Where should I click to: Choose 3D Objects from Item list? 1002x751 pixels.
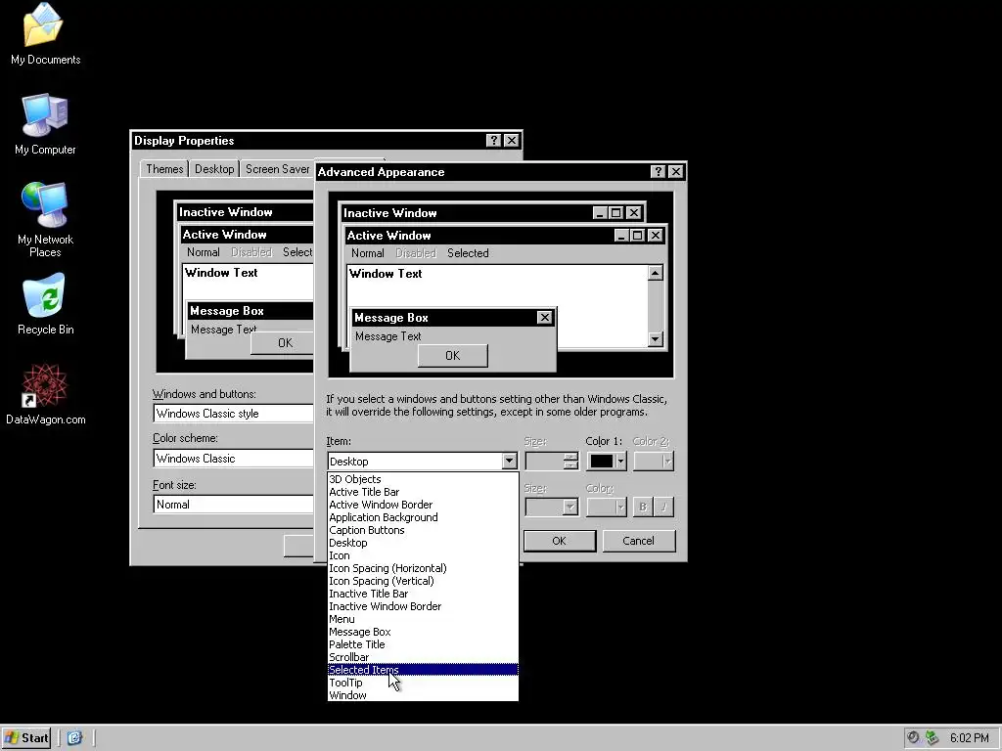(423, 479)
